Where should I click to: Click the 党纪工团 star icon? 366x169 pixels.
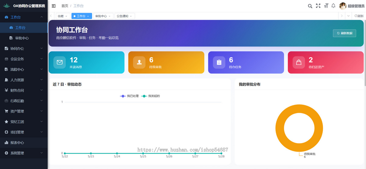click(6, 122)
